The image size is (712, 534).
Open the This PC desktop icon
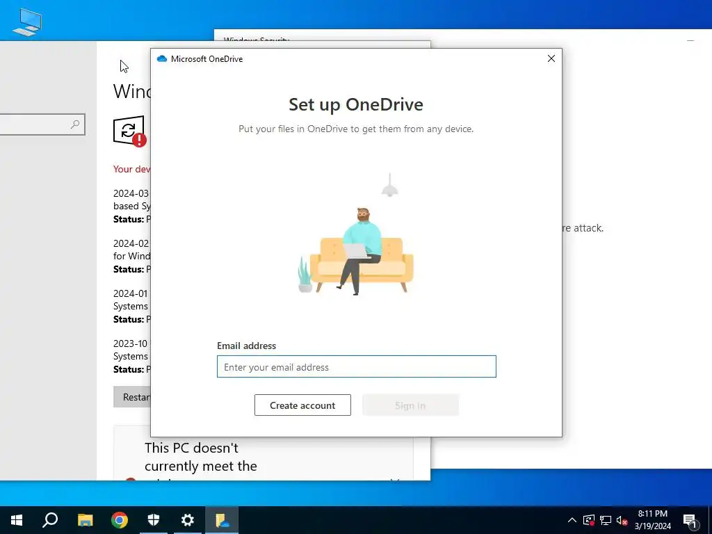pyautogui.click(x=27, y=22)
